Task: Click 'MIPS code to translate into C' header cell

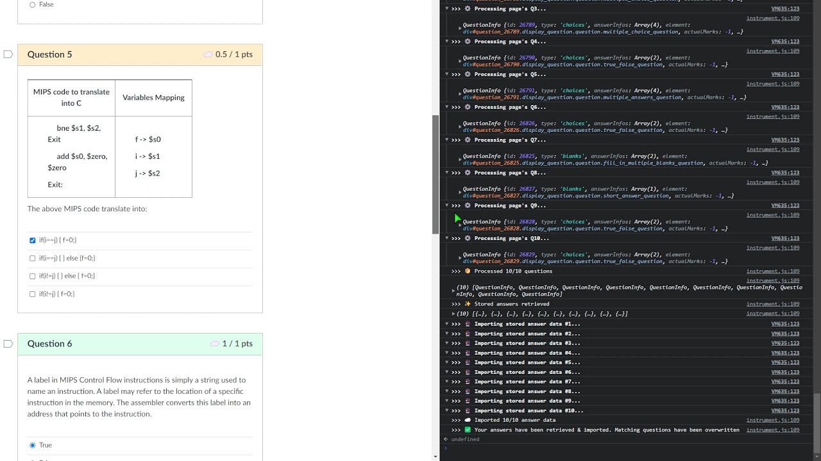Action: point(71,97)
